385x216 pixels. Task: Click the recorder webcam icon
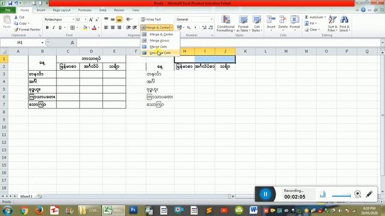[x=358, y=194]
